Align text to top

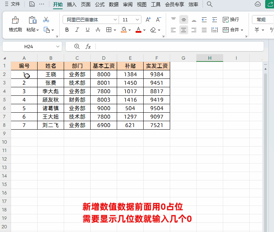point(173,20)
